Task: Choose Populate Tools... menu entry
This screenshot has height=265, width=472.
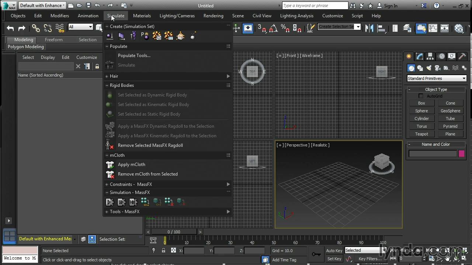Action: point(134,56)
